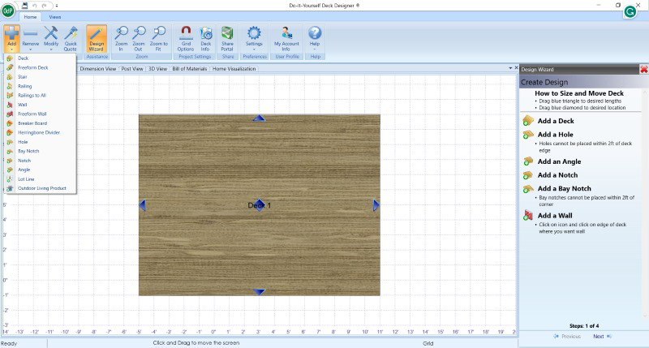Toggle the Design Wizard button

click(97, 37)
